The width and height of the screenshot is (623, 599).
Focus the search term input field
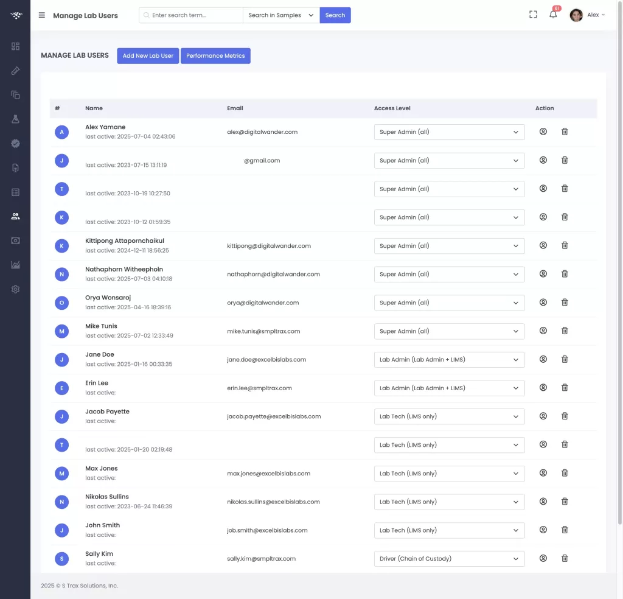pyautogui.click(x=190, y=15)
